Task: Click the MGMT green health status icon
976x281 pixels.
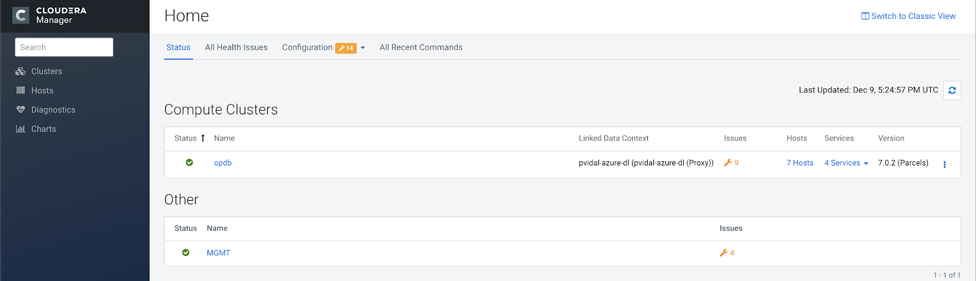Action: coord(185,252)
